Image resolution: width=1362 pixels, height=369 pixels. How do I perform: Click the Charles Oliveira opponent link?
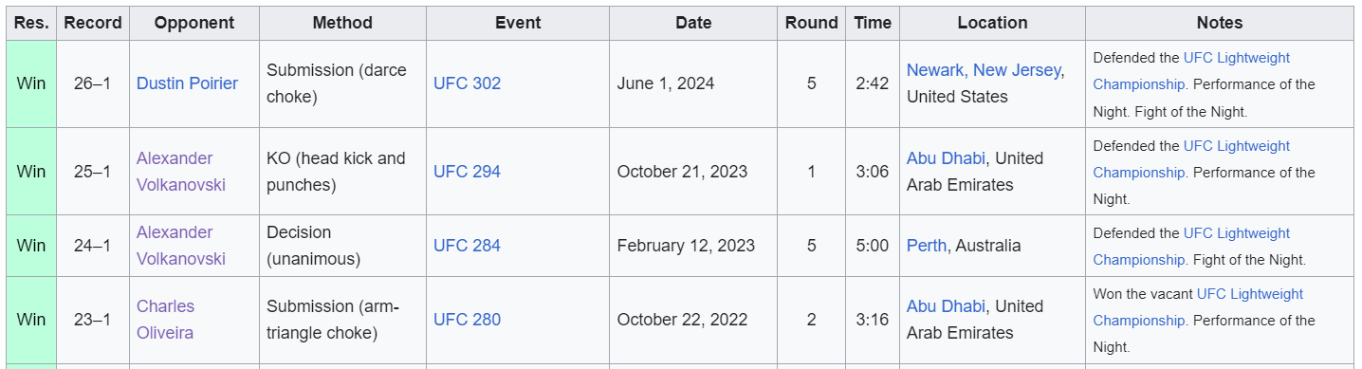pyautogui.click(x=166, y=320)
